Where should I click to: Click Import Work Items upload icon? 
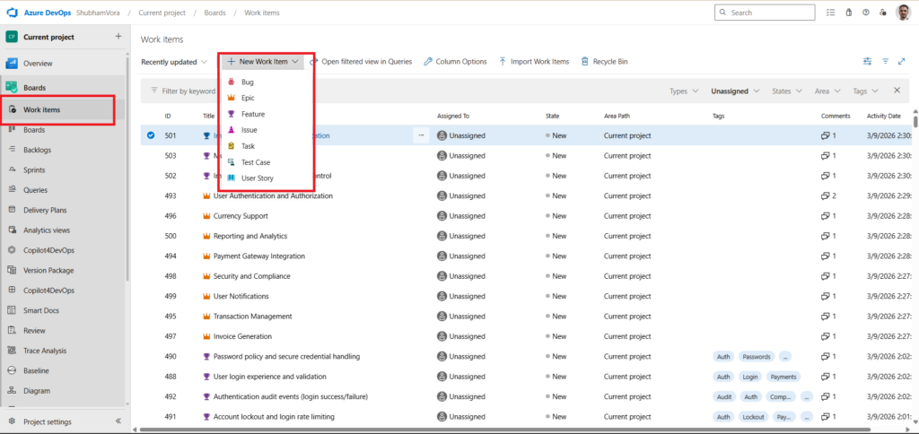pos(503,62)
